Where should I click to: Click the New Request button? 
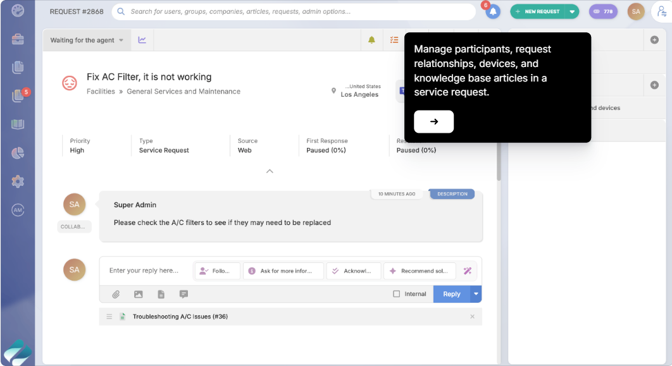538,11
